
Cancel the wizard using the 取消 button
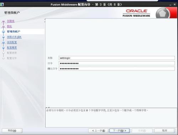pyautogui.click(x=164, y=131)
